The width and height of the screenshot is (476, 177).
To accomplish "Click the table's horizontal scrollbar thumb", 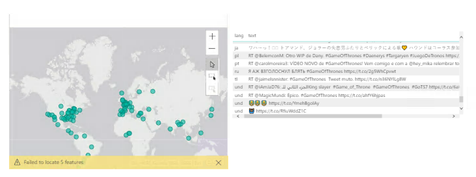I will click(x=313, y=116).
